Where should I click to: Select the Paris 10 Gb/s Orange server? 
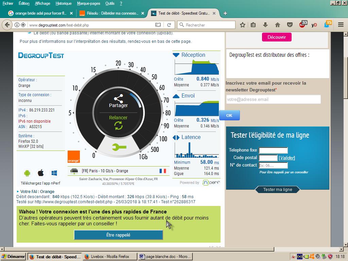pos(118,171)
